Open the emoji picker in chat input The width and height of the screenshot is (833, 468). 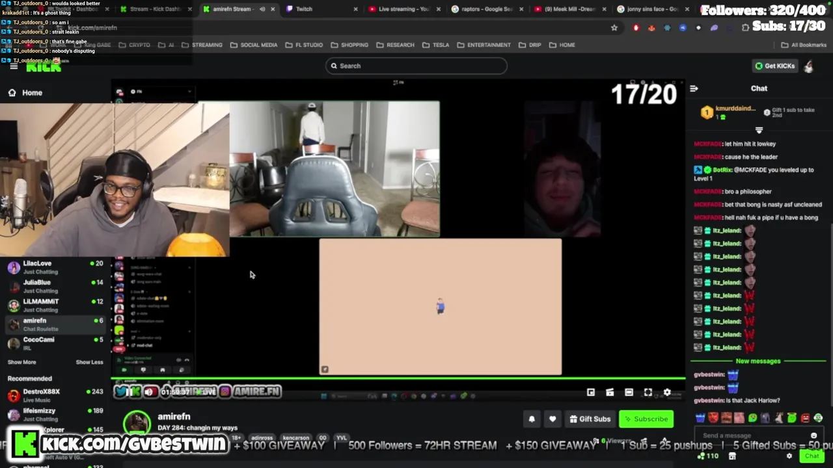point(813,435)
